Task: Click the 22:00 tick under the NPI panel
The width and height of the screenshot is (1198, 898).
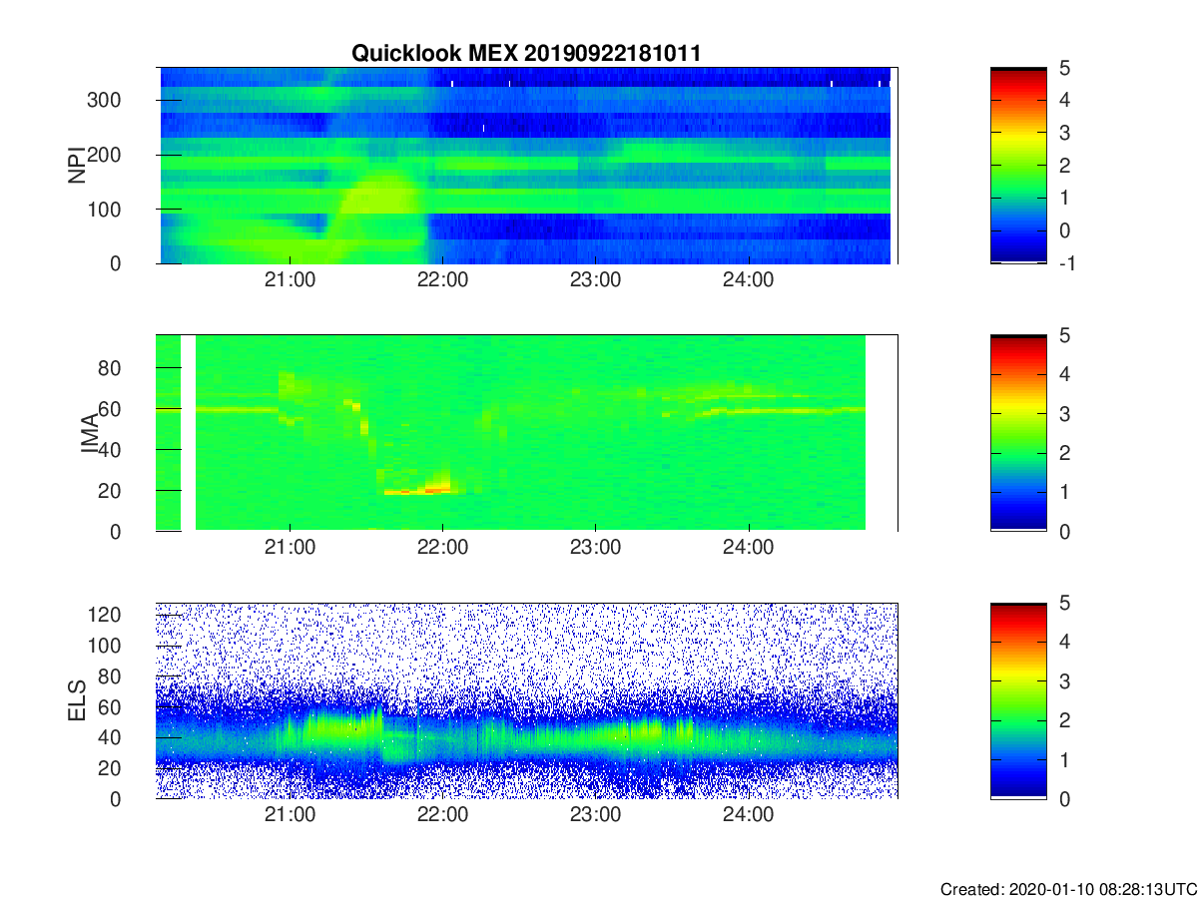Action: click(442, 280)
